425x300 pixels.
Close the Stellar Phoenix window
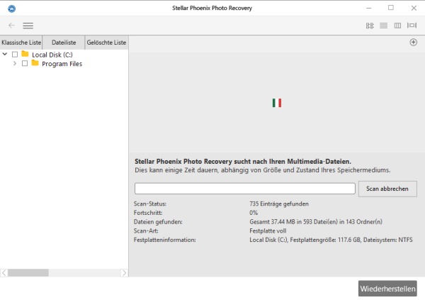tap(414, 8)
